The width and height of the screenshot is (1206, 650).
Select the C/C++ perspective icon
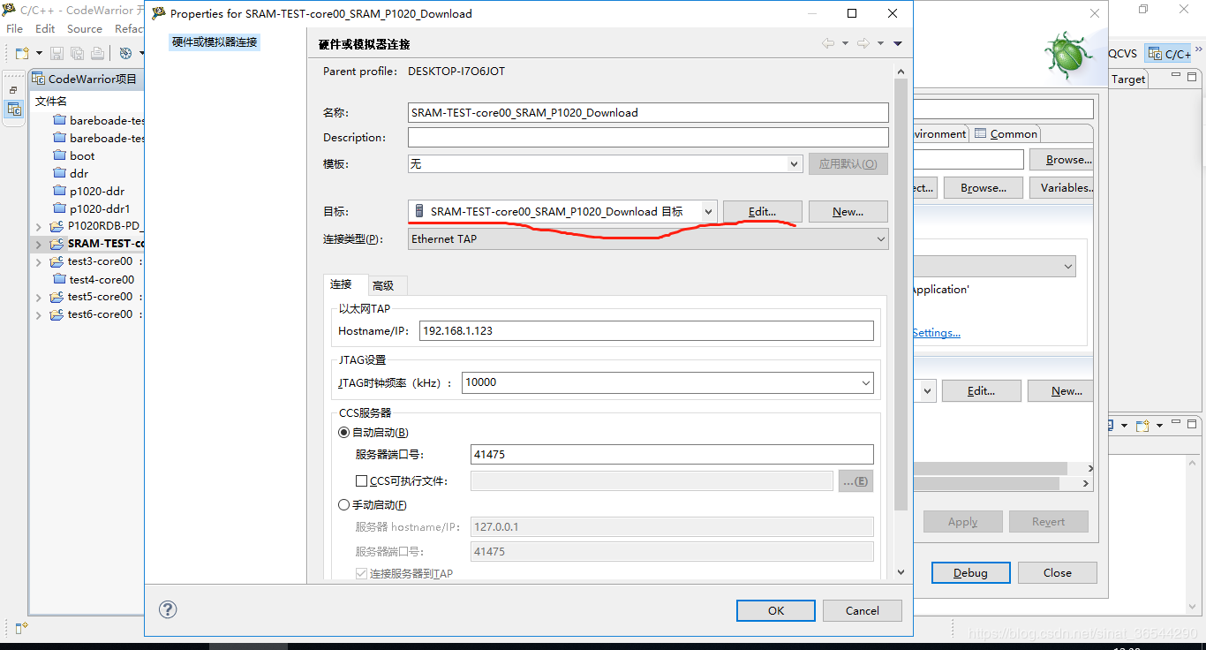1168,54
